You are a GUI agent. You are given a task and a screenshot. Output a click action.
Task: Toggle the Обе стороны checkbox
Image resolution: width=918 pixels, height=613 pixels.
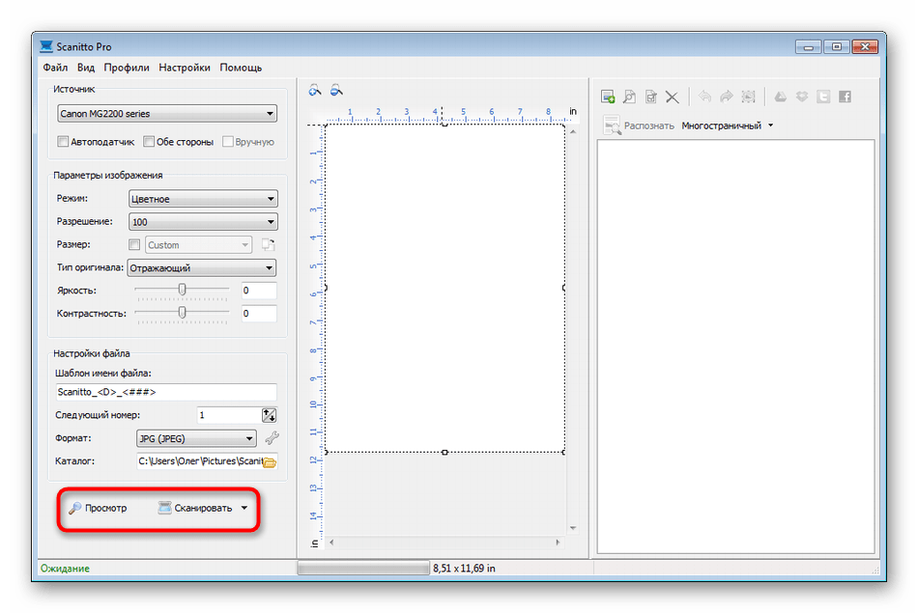click(x=149, y=142)
